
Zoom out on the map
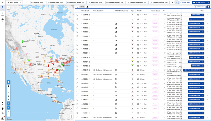click(x=9, y=115)
